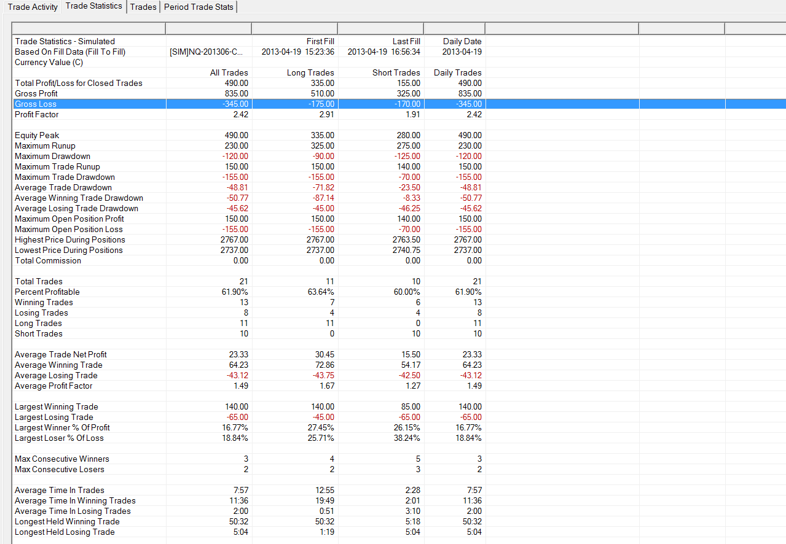The width and height of the screenshot is (786, 544).
Task: Open the Trades tab
Action: coord(143,7)
